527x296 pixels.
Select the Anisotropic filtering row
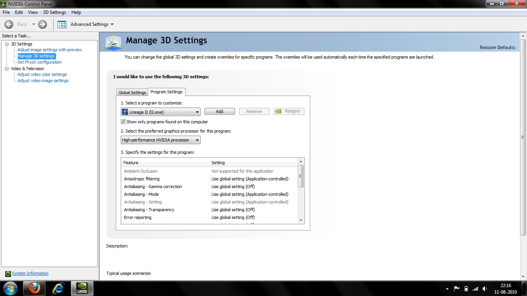pyautogui.click(x=209, y=179)
